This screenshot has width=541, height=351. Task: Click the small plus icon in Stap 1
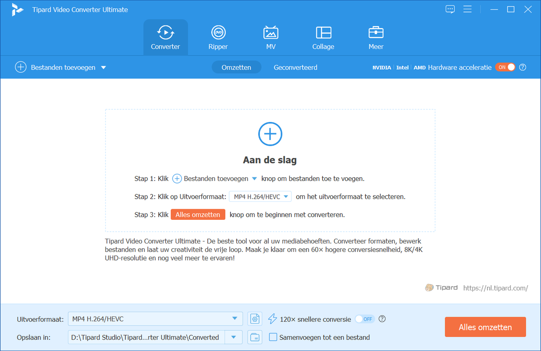(177, 179)
